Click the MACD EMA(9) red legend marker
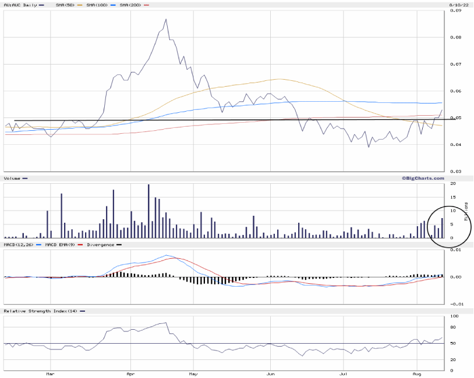The width and height of the screenshot is (474, 378). point(80,245)
